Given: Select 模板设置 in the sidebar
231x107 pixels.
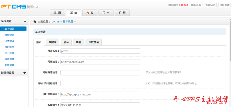Looking at the screenshot, I should [x=10, y=35].
